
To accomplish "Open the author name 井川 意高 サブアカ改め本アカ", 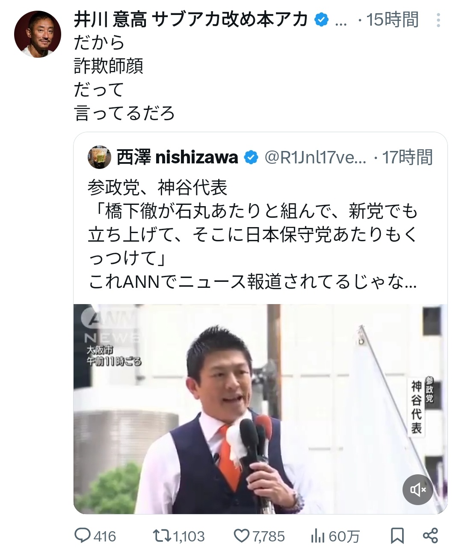I will coord(191,20).
